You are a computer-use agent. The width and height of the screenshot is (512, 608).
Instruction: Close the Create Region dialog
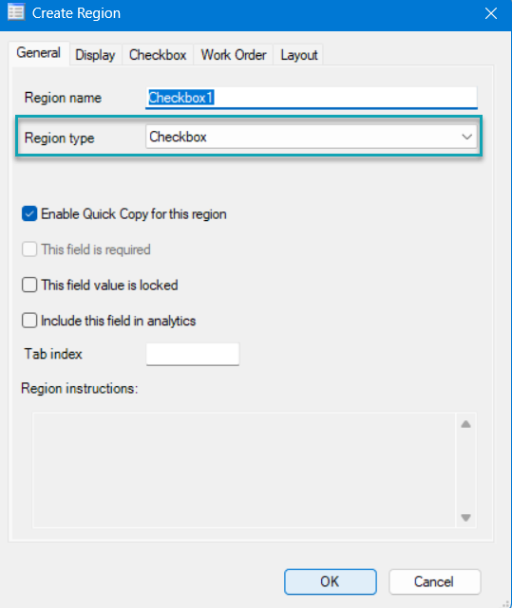click(x=491, y=13)
